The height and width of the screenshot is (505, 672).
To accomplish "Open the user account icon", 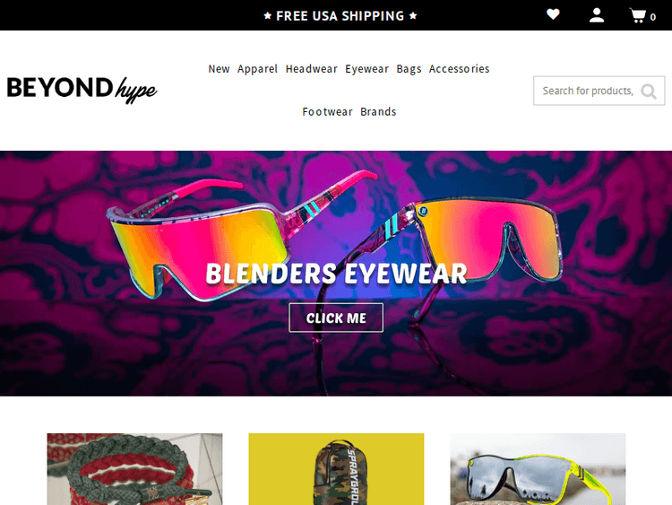I will pos(596,15).
